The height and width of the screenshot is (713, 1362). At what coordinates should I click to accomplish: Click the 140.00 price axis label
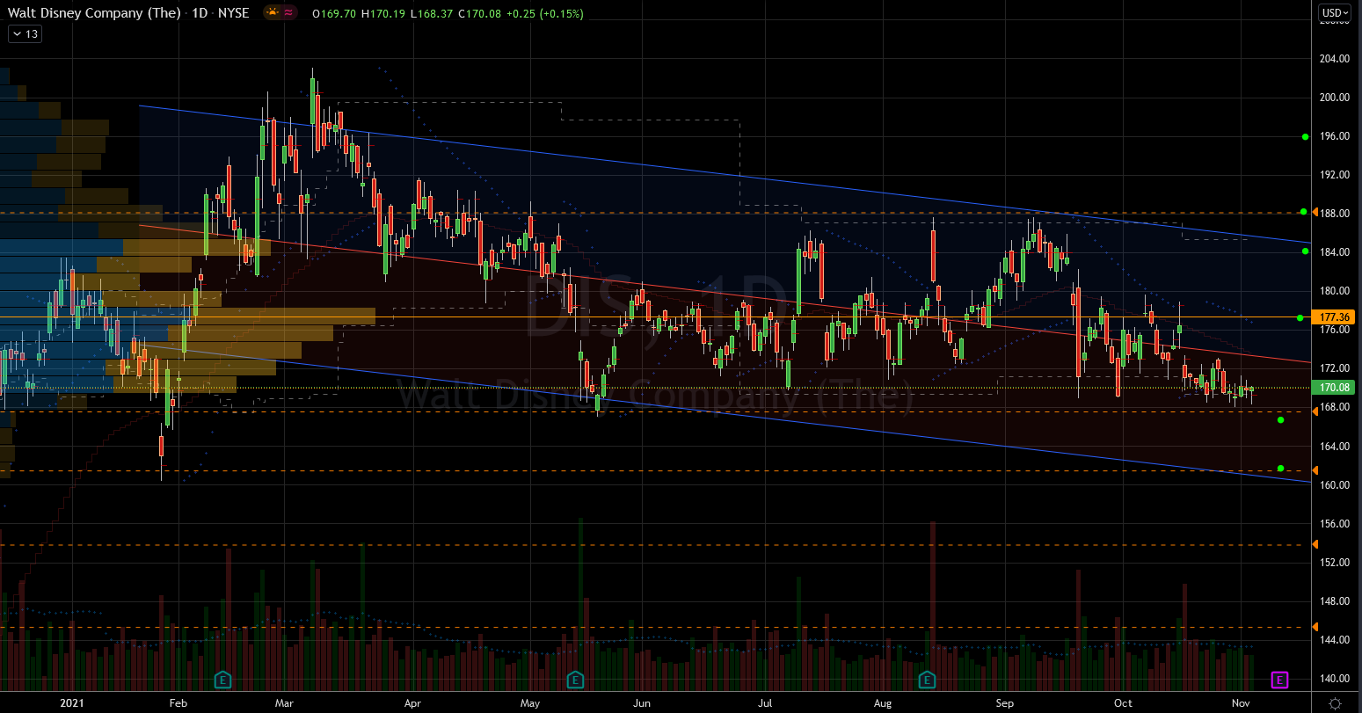[1334, 679]
